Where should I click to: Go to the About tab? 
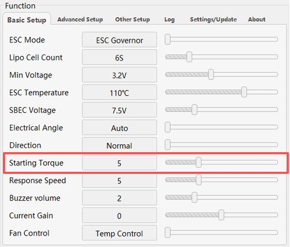pyautogui.click(x=256, y=20)
